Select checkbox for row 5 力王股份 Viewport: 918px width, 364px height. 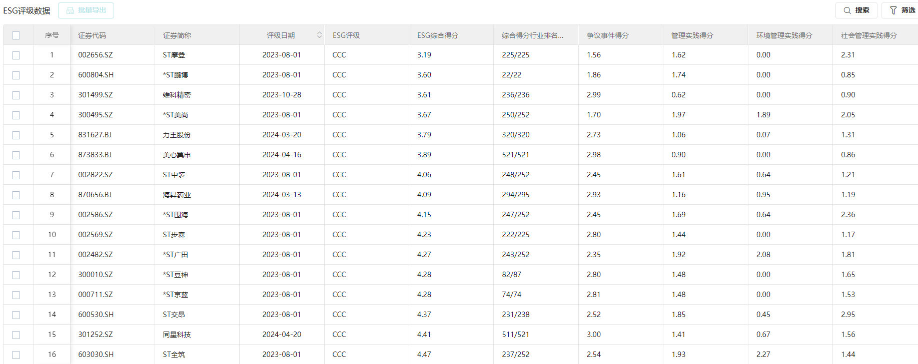pos(16,135)
